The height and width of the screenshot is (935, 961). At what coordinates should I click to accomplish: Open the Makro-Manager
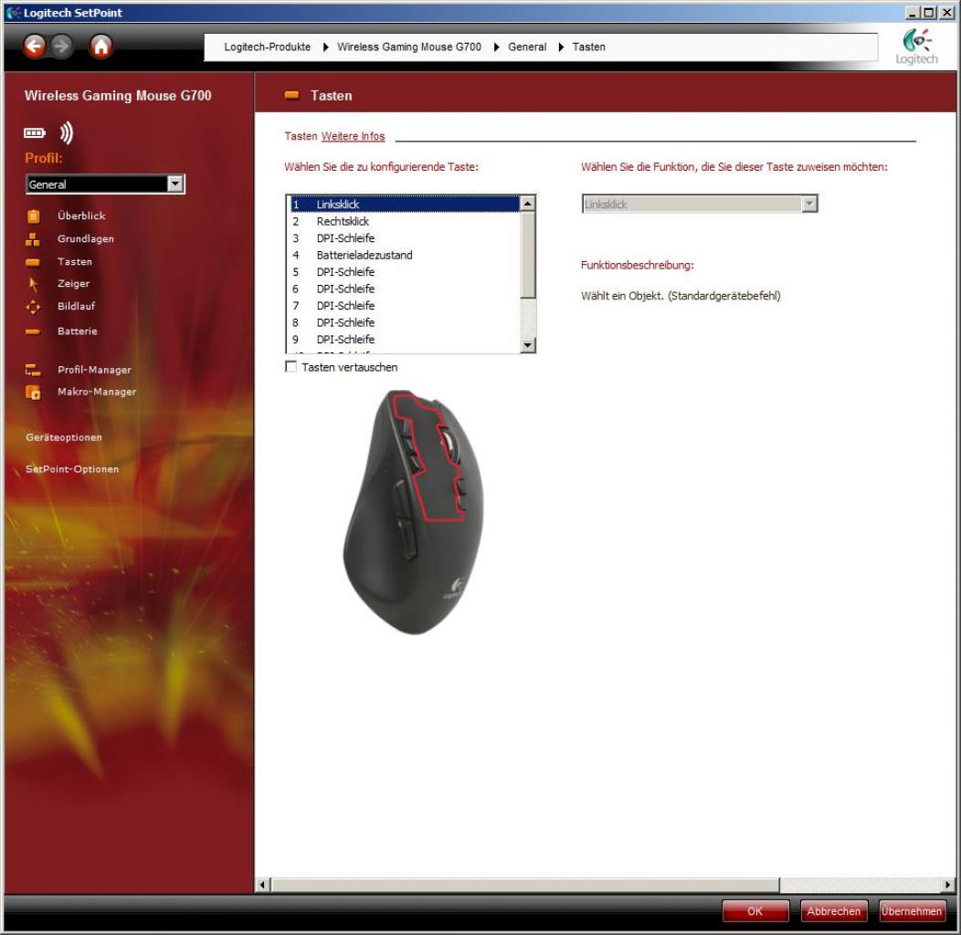coord(97,392)
